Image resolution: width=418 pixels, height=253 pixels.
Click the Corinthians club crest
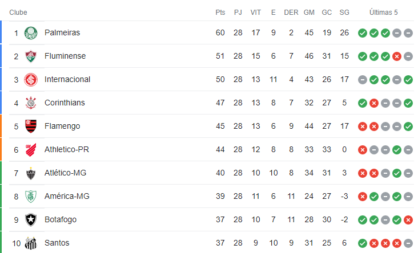[31, 103]
